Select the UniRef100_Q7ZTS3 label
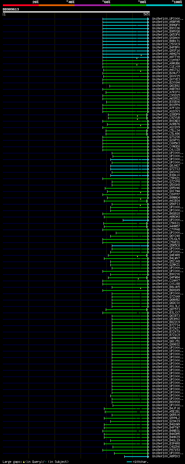This screenshot has height=464, width=185. click(166, 169)
